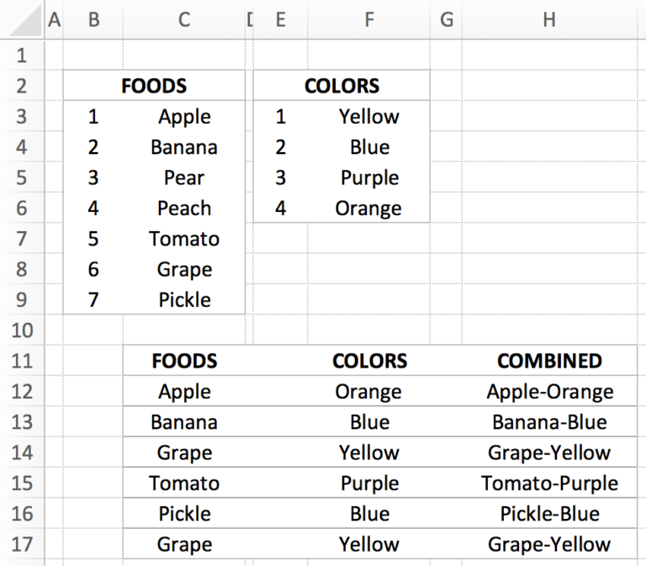The image size is (646, 566).
Task: Select the Tomato-Purple combined cell
Action: [549, 484]
